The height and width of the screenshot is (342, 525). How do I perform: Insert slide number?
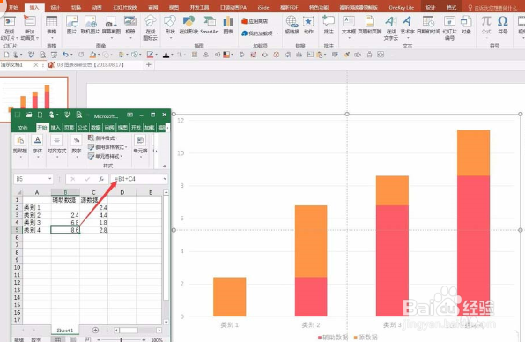click(449, 27)
